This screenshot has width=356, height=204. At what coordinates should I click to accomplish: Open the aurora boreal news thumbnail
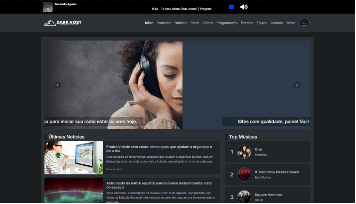73,191
